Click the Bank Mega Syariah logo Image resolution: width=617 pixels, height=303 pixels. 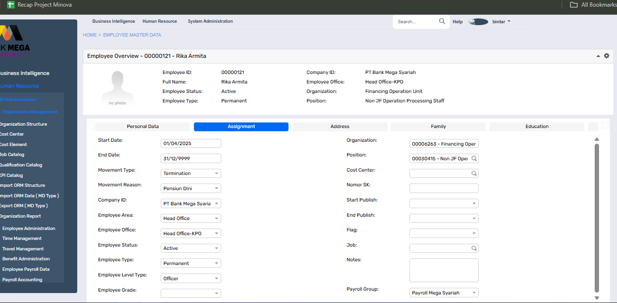pyautogui.click(x=14, y=41)
